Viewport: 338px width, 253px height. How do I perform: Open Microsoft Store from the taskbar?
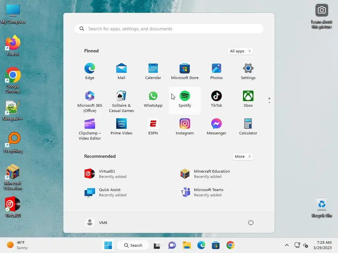click(x=216, y=245)
